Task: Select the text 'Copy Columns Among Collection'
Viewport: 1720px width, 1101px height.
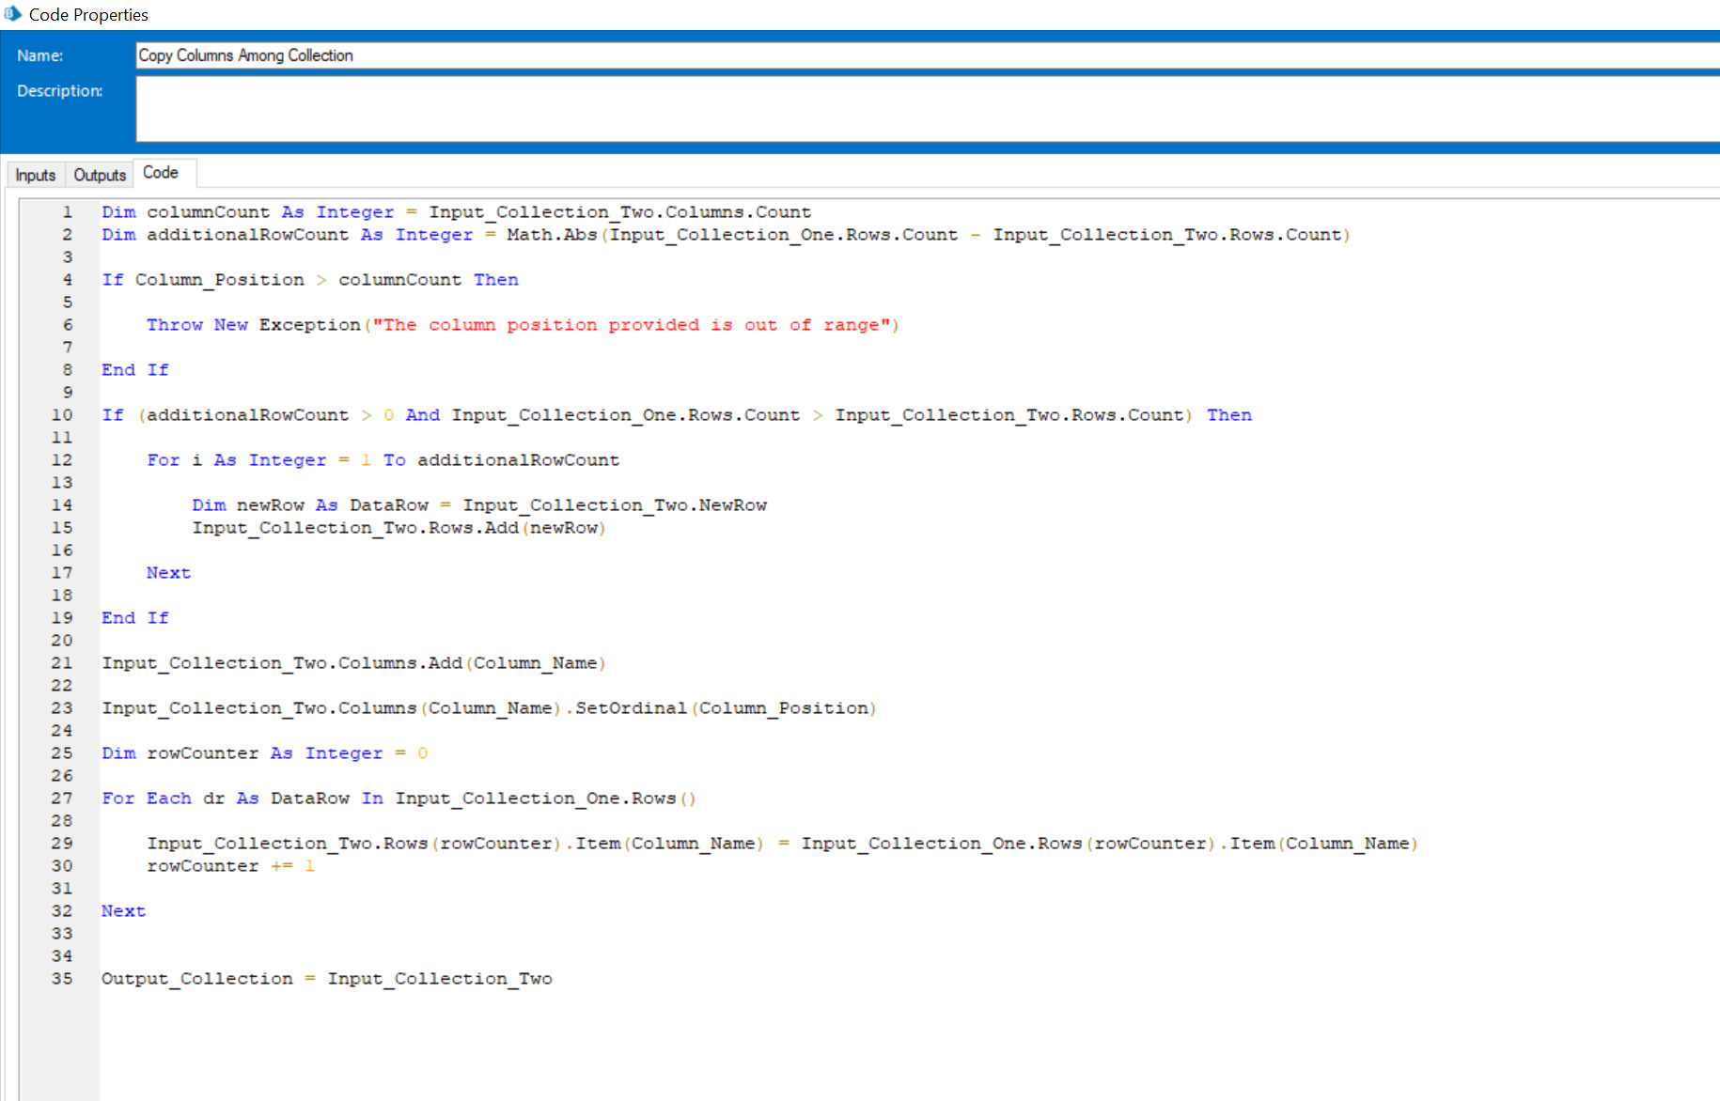Action: pos(245,55)
